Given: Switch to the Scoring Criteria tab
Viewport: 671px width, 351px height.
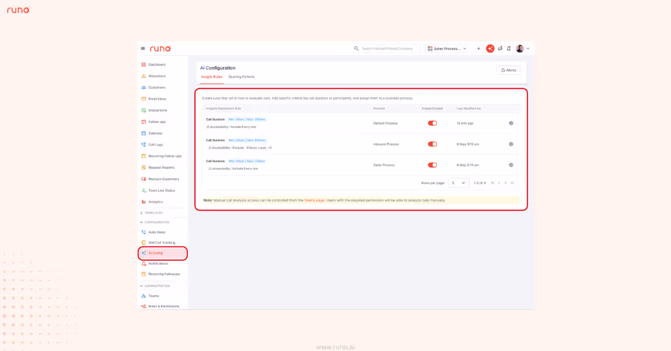Looking at the screenshot, I should [x=242, y=77].
